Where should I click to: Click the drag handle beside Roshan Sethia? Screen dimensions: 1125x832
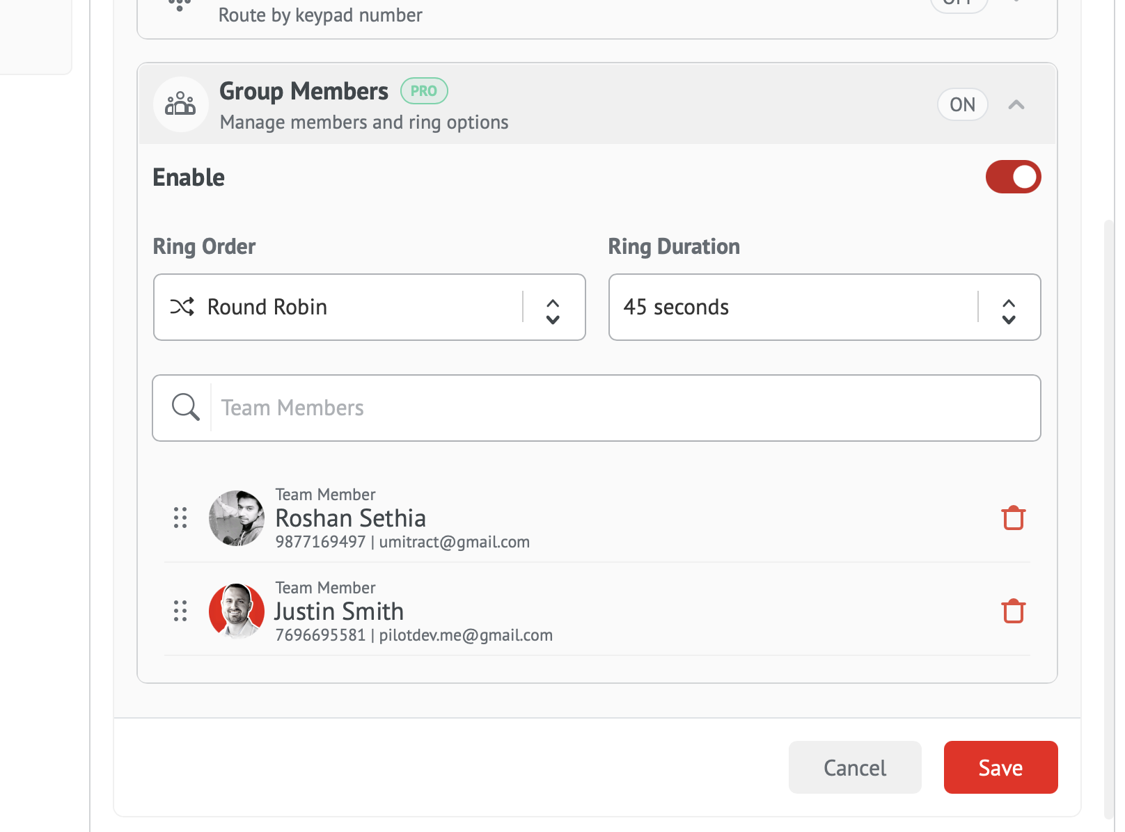tap(180, 518)
